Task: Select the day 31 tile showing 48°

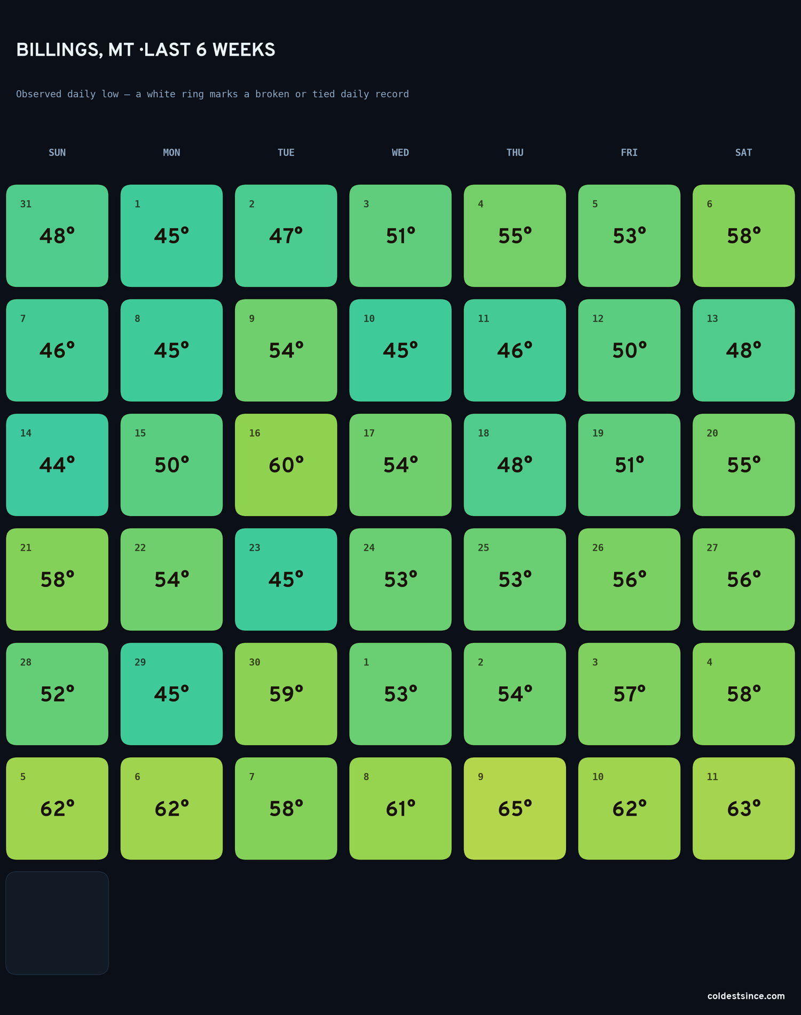Action: pyautogui.click(x=57, y=236)
